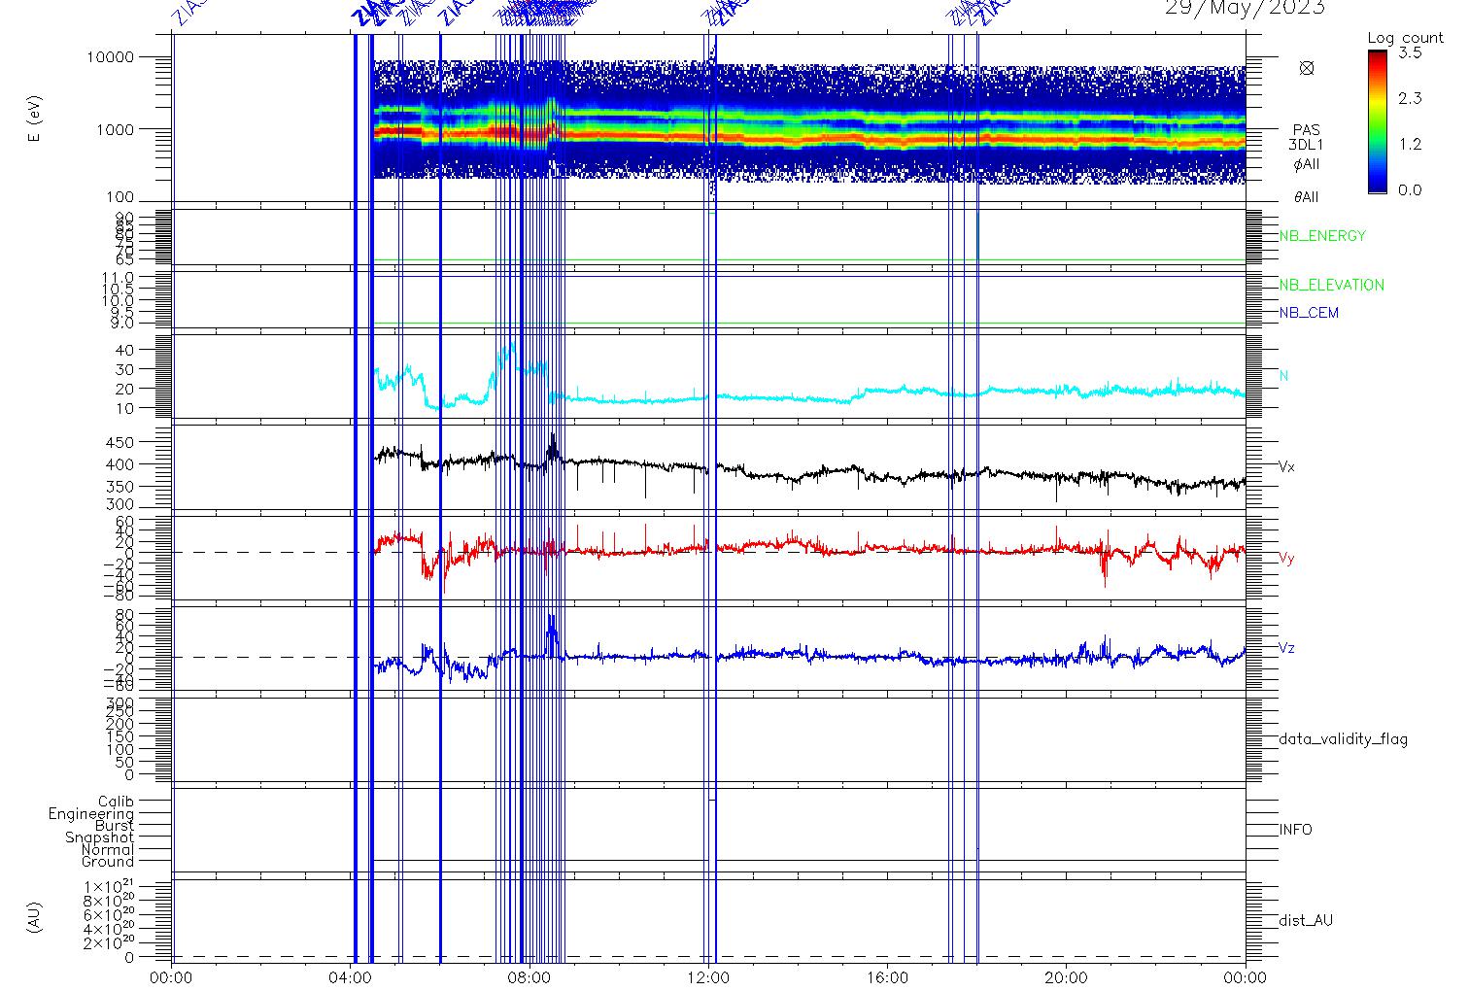1469x991 pixels.
Task: Click the green NB_ELEVATION legend label
Action: (1331, 286)
